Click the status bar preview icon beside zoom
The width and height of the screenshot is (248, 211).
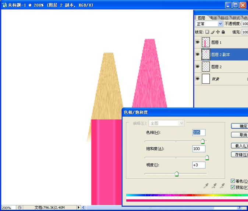coord(20,208)
